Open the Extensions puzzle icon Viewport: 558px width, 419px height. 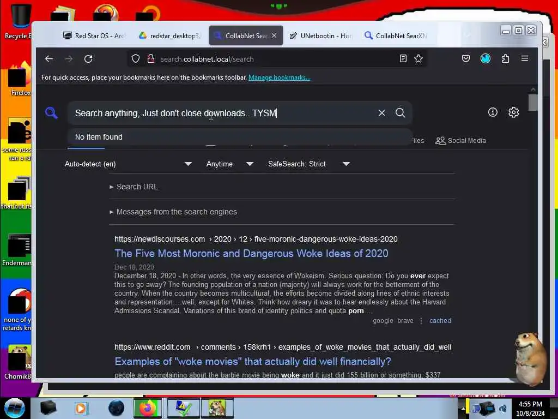[x=505, y=58]
